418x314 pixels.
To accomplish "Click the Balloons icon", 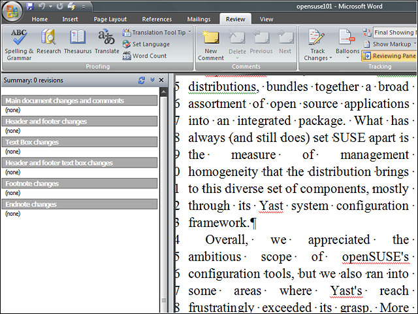I will [347, 37].
